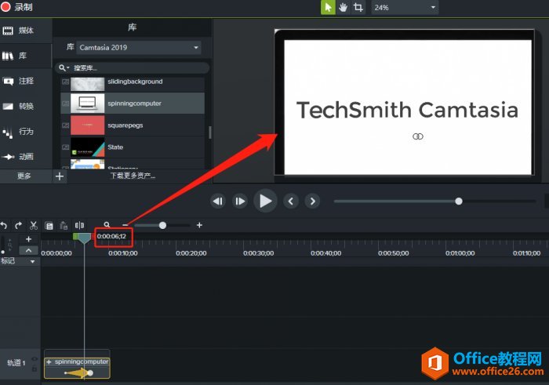Open the 转换 (Transitions) tab
Viewport: 549px width, 385px height.
(26, 107)
